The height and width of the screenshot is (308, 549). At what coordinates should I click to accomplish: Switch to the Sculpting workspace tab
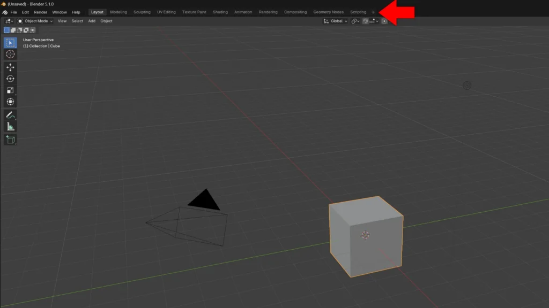click(142, 12)
